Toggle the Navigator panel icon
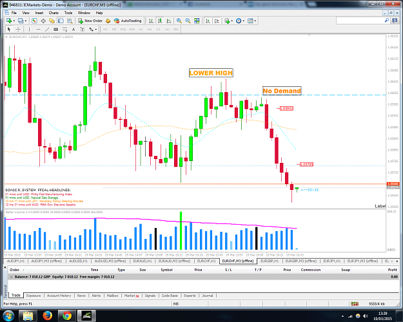The image size is (403, 322). click(52, 21)
